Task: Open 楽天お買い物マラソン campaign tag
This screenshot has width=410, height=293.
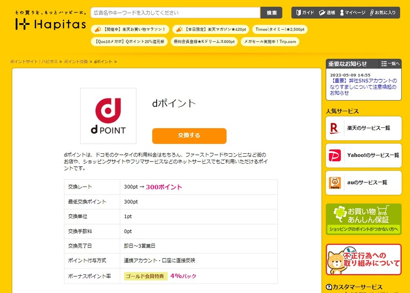Action: pyautogui.click(x=130, y=30)
